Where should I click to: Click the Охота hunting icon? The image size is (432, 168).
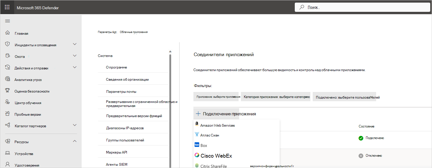(8, 56)
